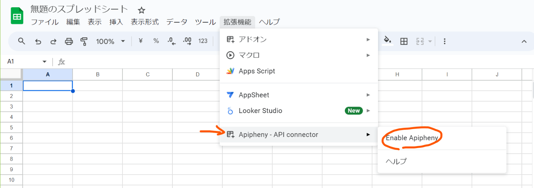Format cells as yen currency

pos(140,41)
